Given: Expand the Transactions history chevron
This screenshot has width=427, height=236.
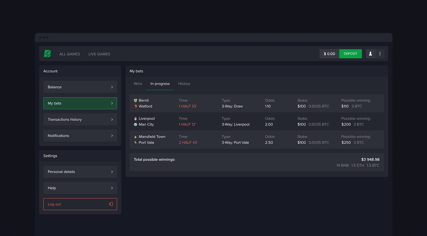Looking at the screenshot, I should tap(112, 120).
